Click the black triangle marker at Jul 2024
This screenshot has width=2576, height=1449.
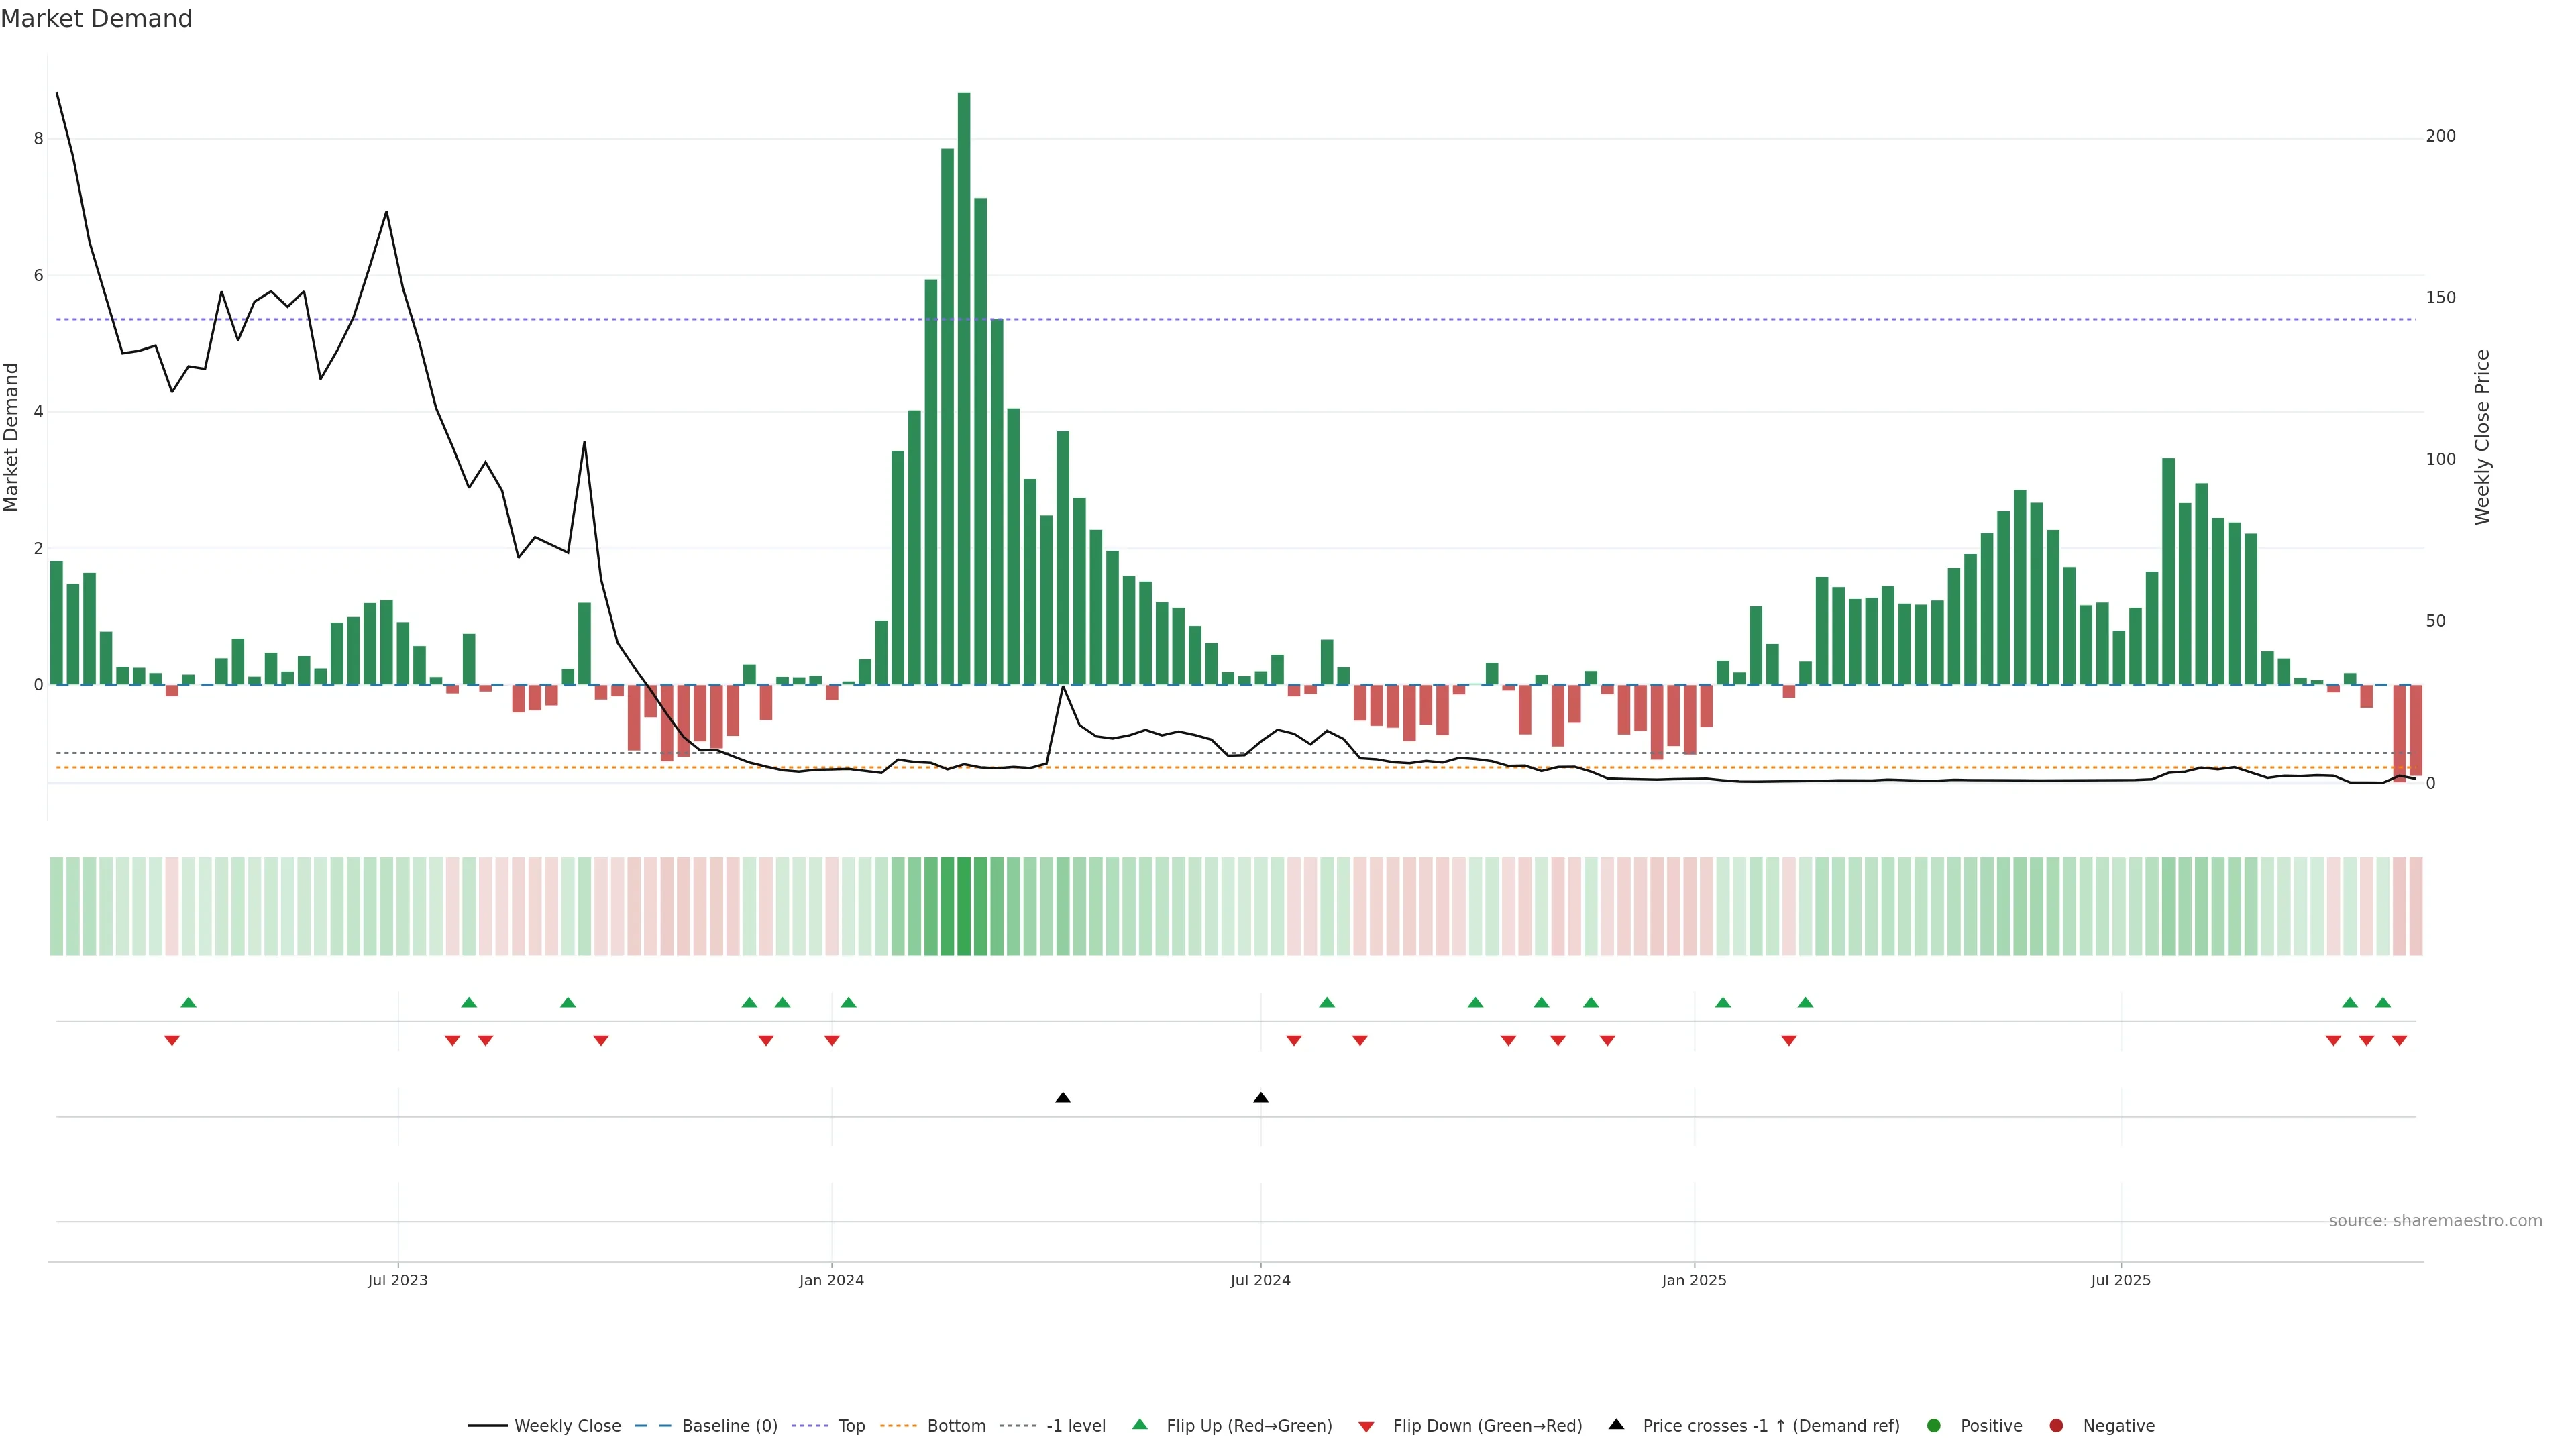pos(1261,1098)
